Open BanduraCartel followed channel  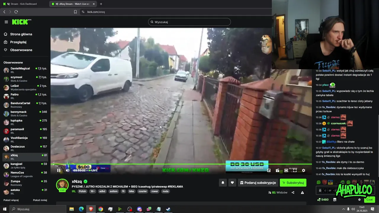point(25,105)
